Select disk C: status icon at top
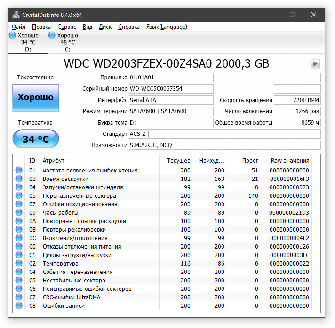 (52, 35)
